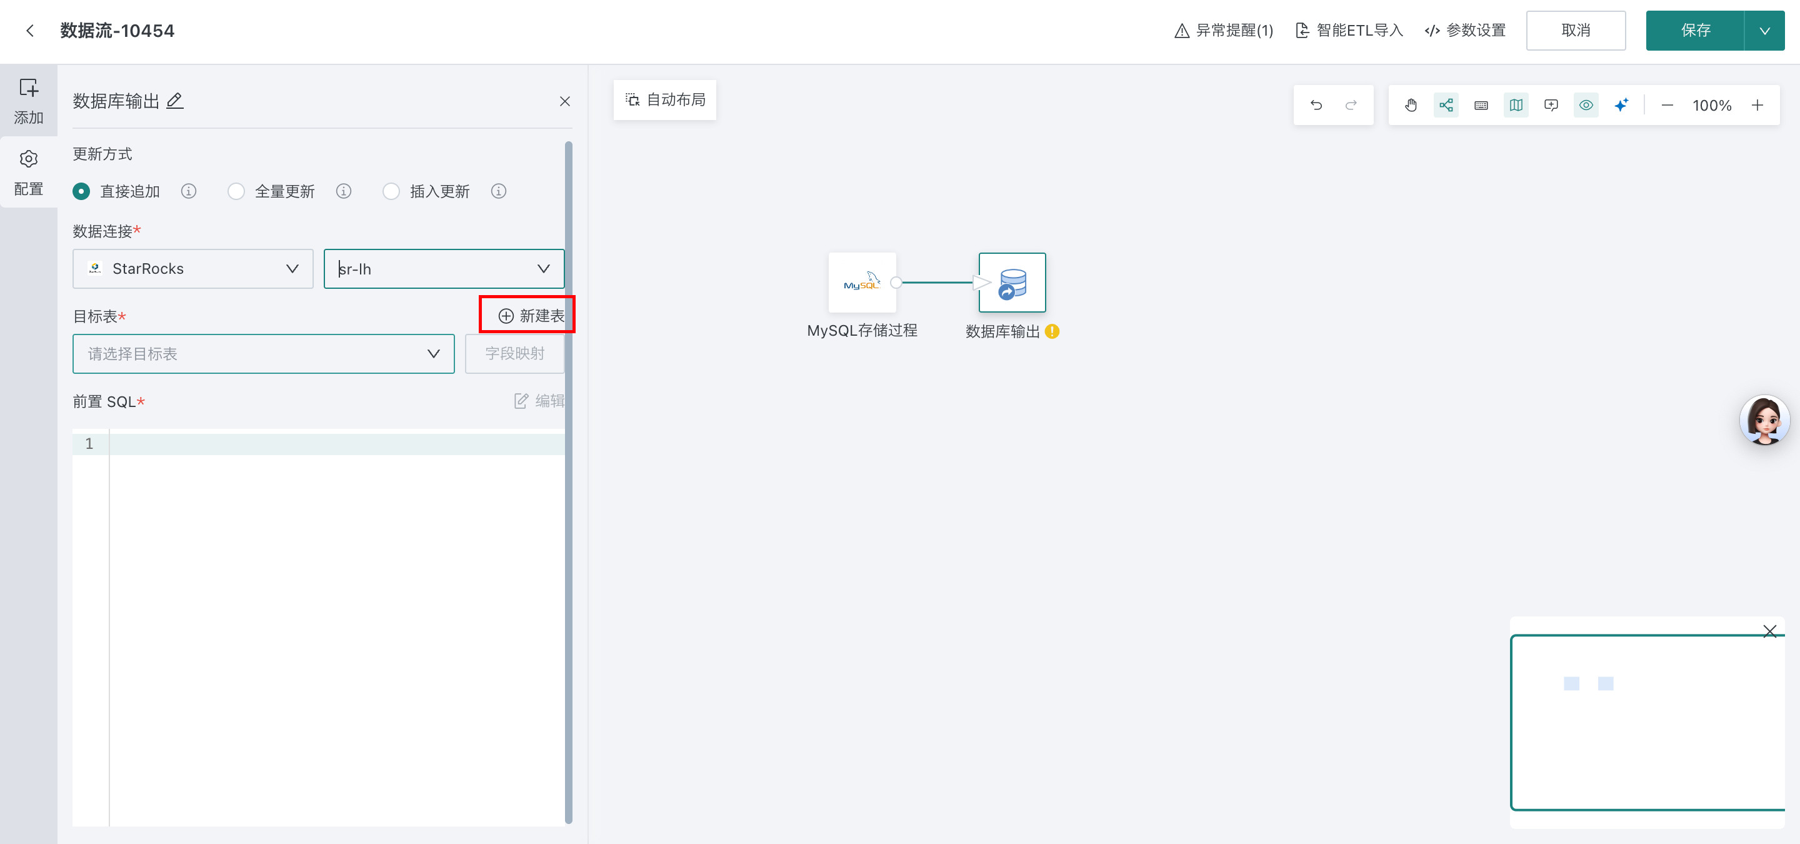Screen dimensions: 1800x844
Task: Switch to 配置 sidebar tab
Action: coord(29,172)
